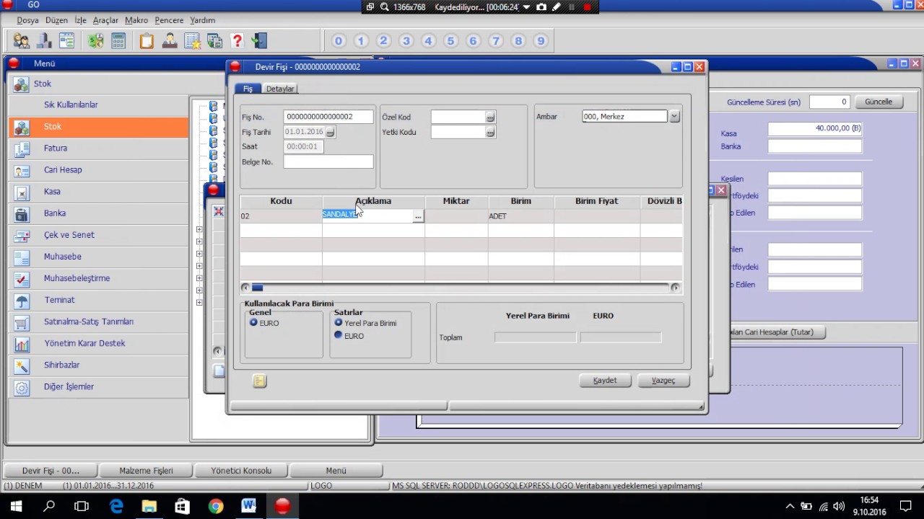The image size is (924, 519).
Task: Open the currency exchange rates icon
Action: click(x=96, y=41)
